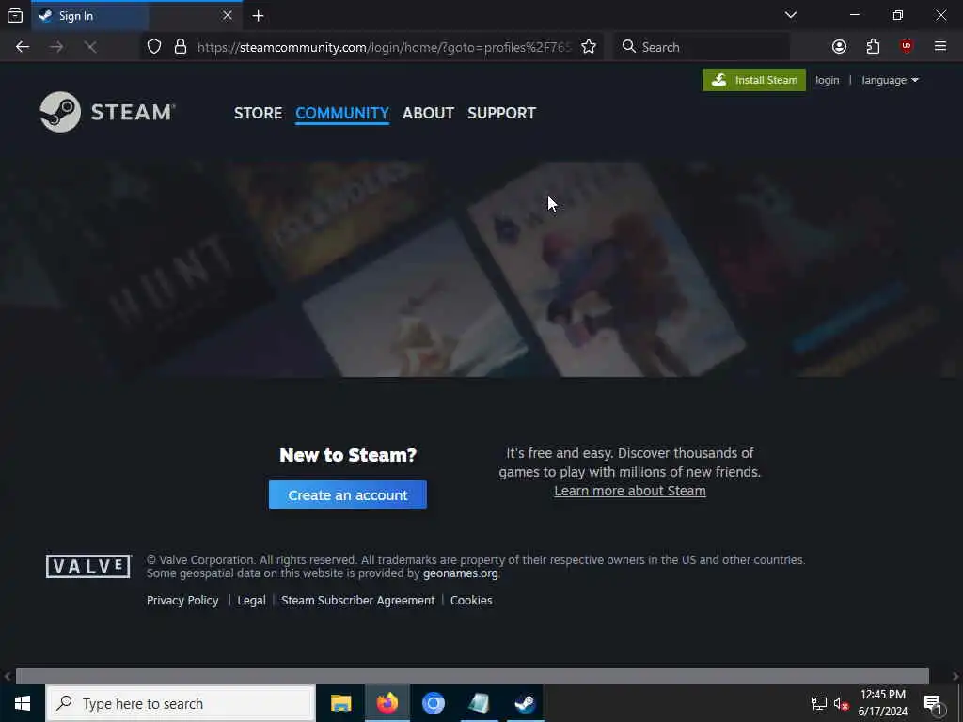Click the Windows taskbar search box
Viewport: 963px width, 722px height.
pos(181,703)
